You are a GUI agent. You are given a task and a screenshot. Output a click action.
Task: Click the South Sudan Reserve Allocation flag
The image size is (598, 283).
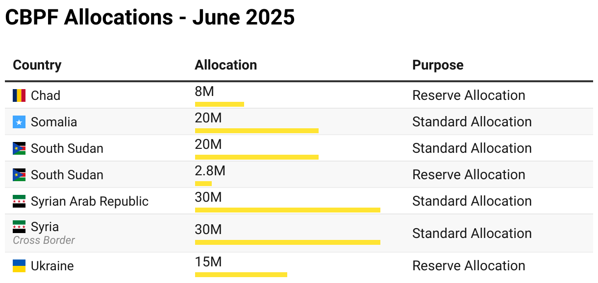tap(19, 175)
